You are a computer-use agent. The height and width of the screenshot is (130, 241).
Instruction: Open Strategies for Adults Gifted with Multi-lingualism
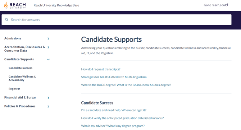(114, 77)
